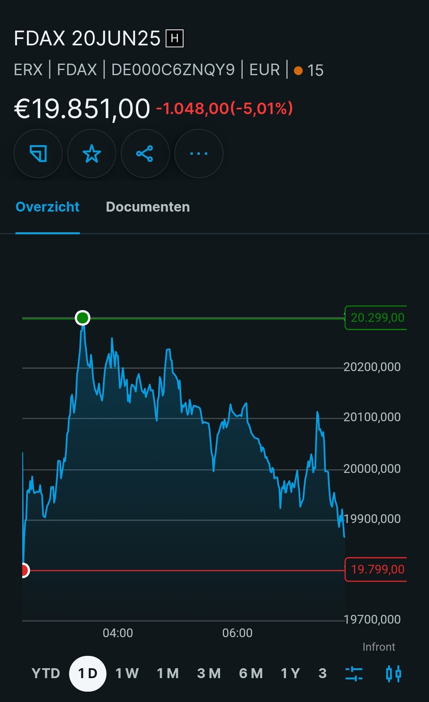Select the 1 W time range
The image size is (429, 702).
tap(127, 673)
